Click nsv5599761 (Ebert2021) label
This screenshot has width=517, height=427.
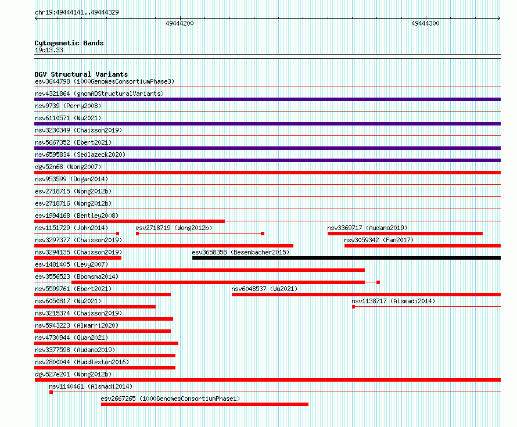pos(73,289)
